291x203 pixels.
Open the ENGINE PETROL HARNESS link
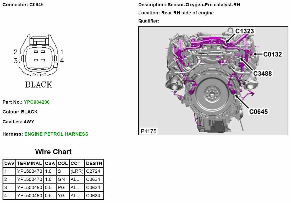[x=56, y=134]
